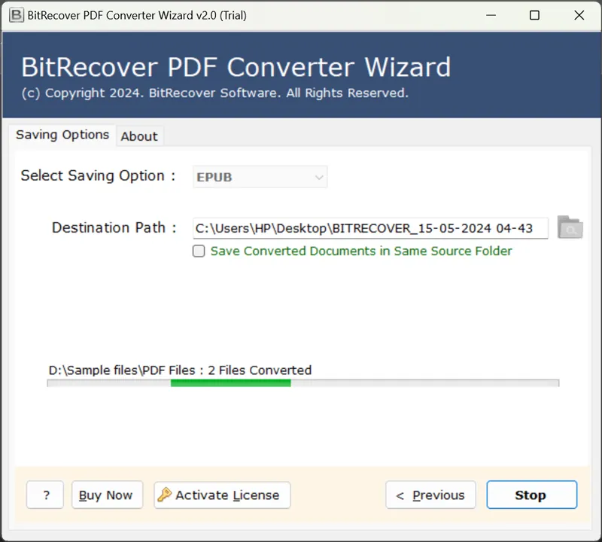This screenshot has width=602, height=542.
Task: Expand the saving option chevron arrow
Action: tap(319, 178)
